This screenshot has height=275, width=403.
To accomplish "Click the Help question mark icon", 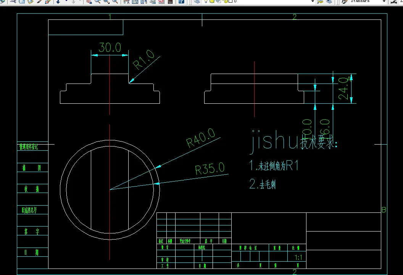I will (181, 1).
